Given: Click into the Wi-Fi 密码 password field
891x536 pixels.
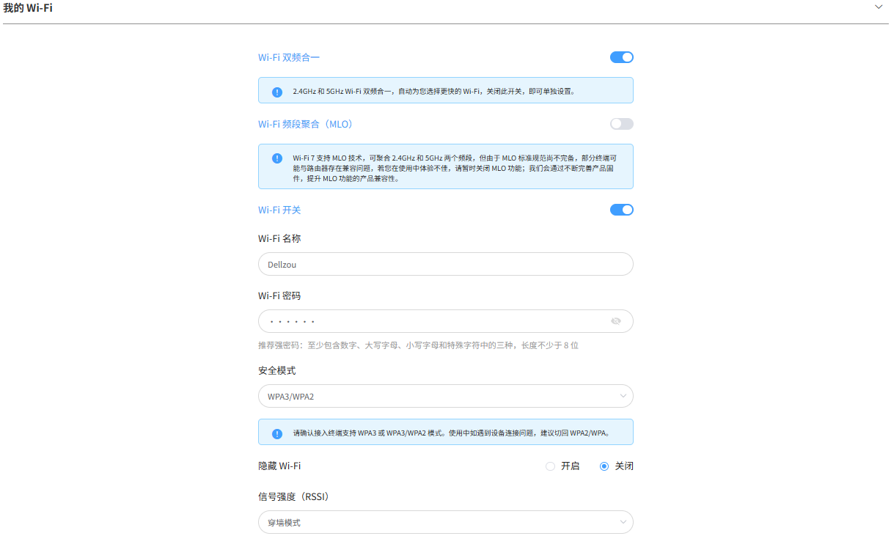Looking at the screenshot, I should (433, 321).
